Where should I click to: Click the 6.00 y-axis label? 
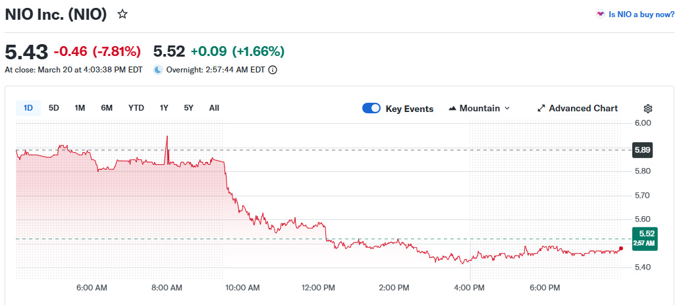click(642, 123)
